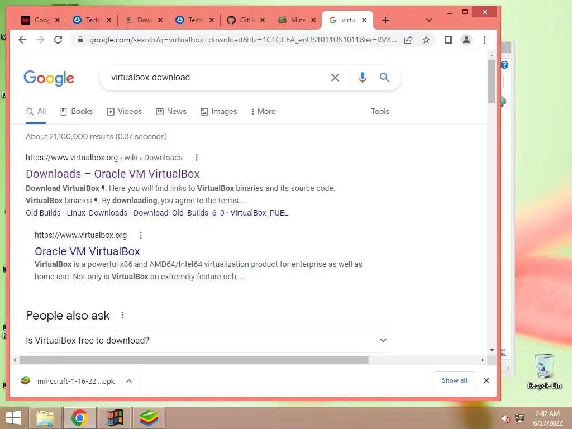Open Windows Start menu
This screenshot has height=429, width=572.
(13, 418)
